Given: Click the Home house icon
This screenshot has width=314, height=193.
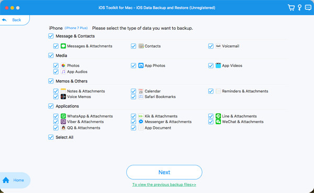Looking at the screenshot, I should pos(6,180).
